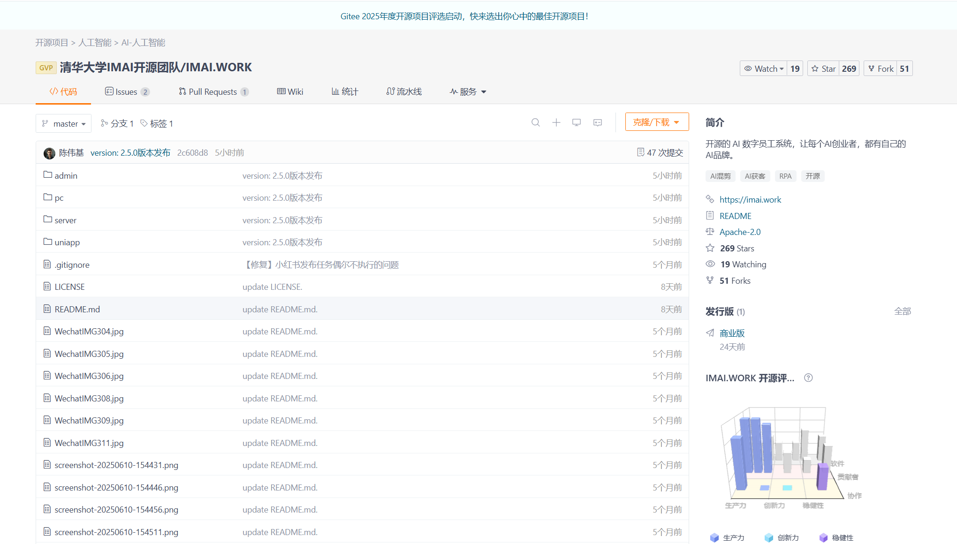Click the GVP badge icon

[x=46, y=68]
